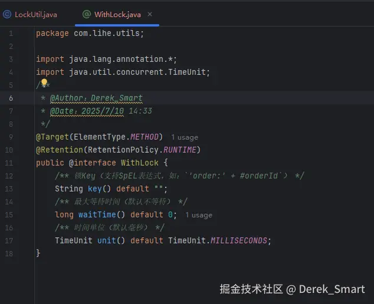Click the '14:33' time in the comment

(140, 111)
